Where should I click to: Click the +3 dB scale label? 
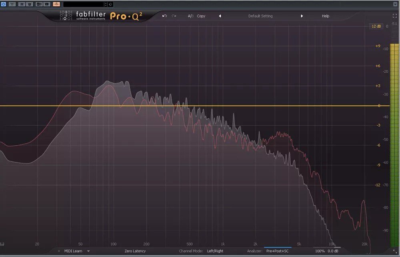[378, 86]
